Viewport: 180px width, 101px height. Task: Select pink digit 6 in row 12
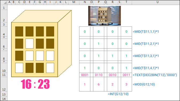click(x=99, y=84)
